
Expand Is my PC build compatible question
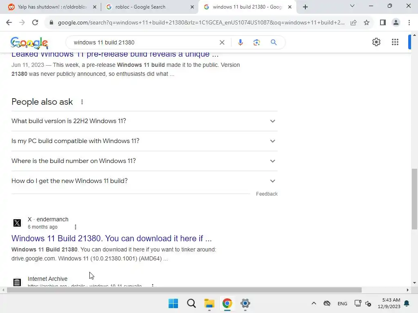coord(145,141)
